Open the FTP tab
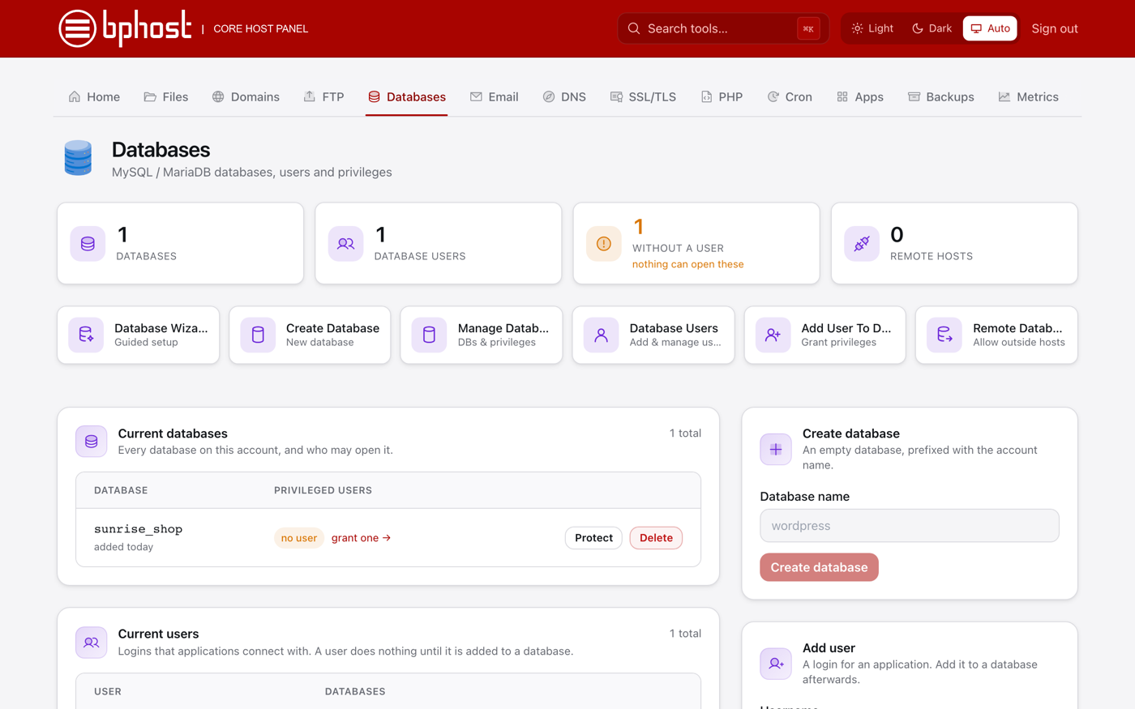Viewport: 1135px width, 709px height. pos(323,96)
